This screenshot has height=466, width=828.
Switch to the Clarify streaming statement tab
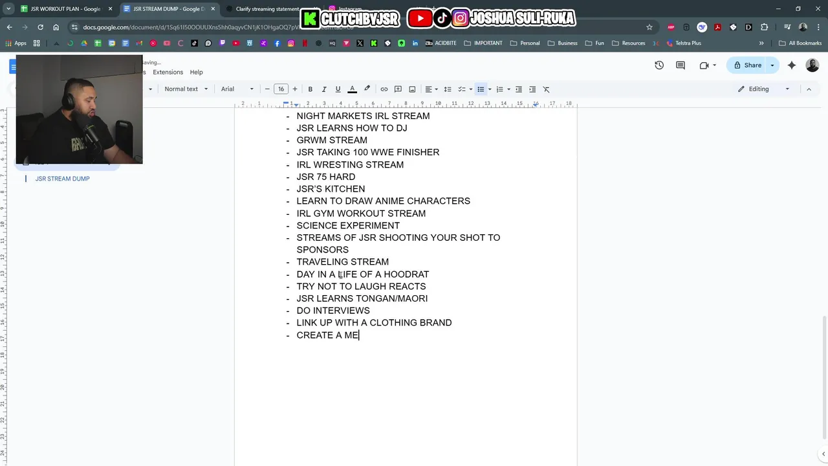267,9
